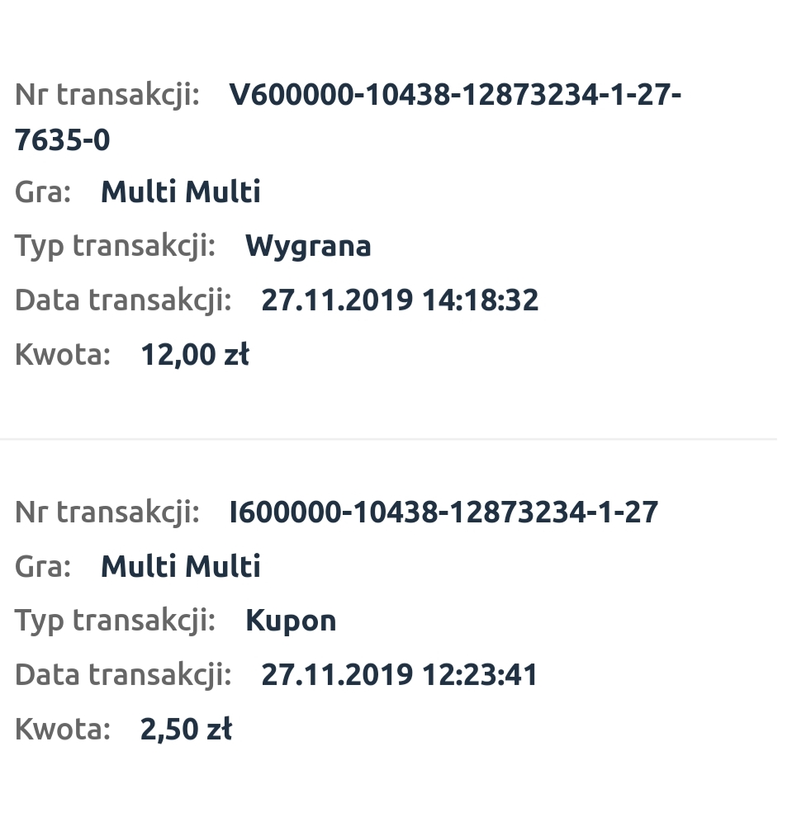
Task: Click the date 27.11.2019 14:18:32
Action: tap(400, 300)
